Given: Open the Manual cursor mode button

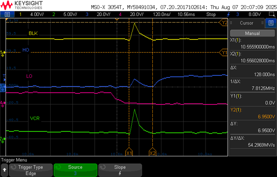Looking at the screenshot, I should (252, 33).
